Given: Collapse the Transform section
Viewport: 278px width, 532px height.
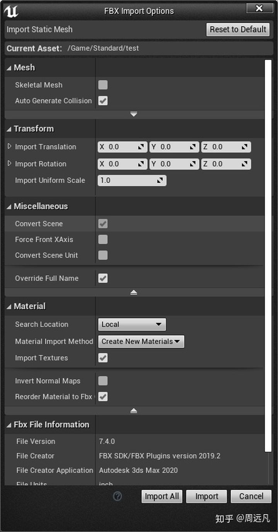Looking at the screenshot, I should tap(9, 129).
